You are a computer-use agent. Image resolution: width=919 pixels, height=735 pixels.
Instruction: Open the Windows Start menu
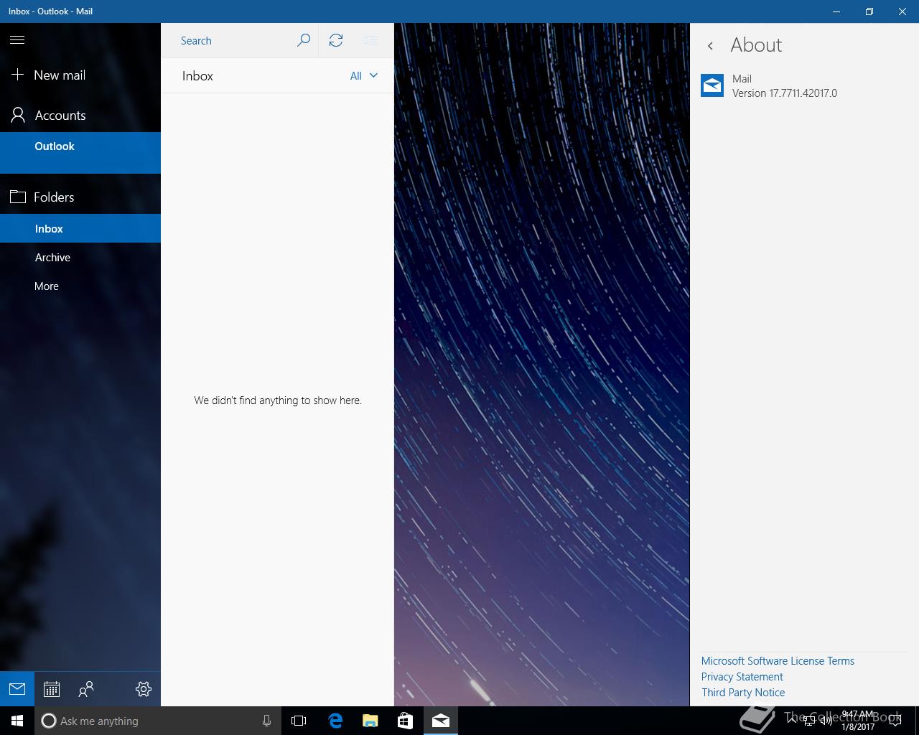[x=17, y=721]
